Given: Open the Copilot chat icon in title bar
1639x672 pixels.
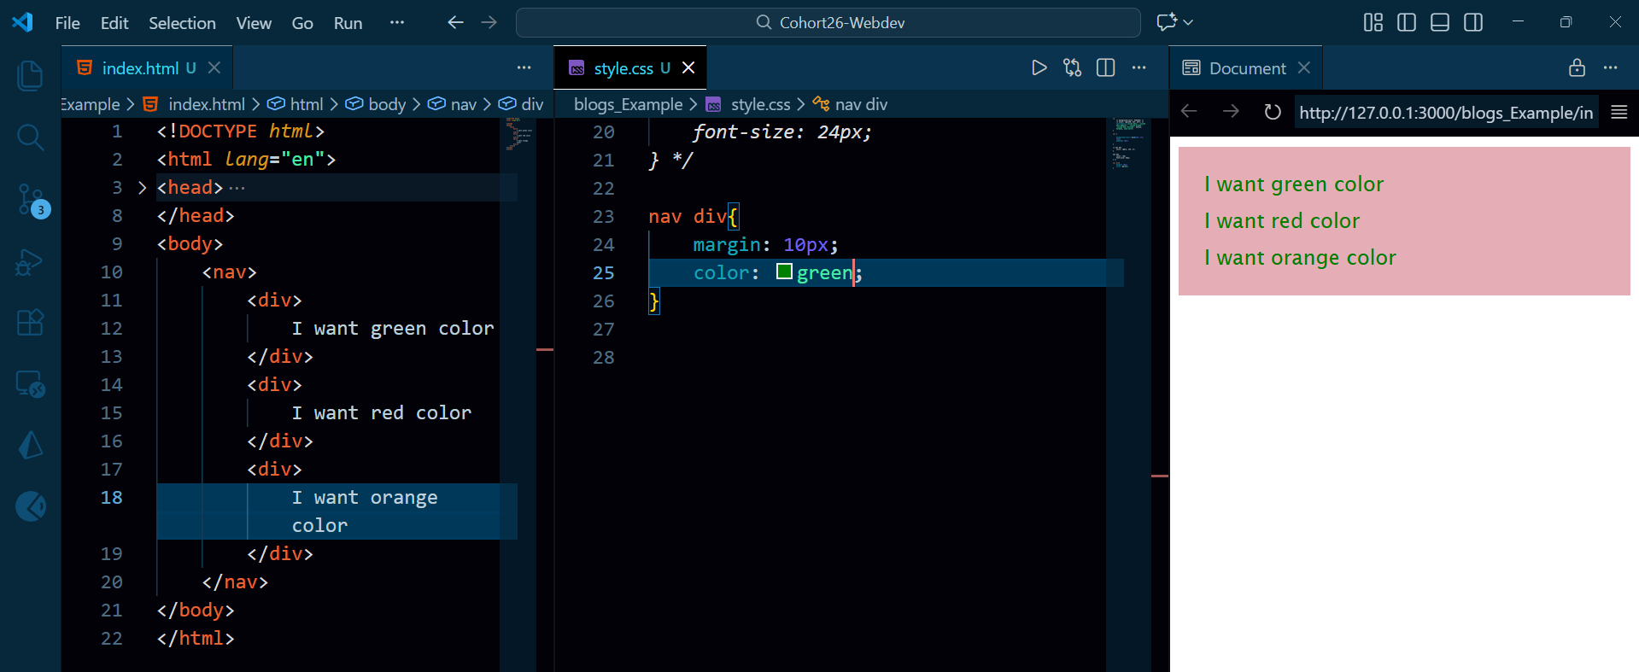Looking at the screenshot, I should 1167,22.
